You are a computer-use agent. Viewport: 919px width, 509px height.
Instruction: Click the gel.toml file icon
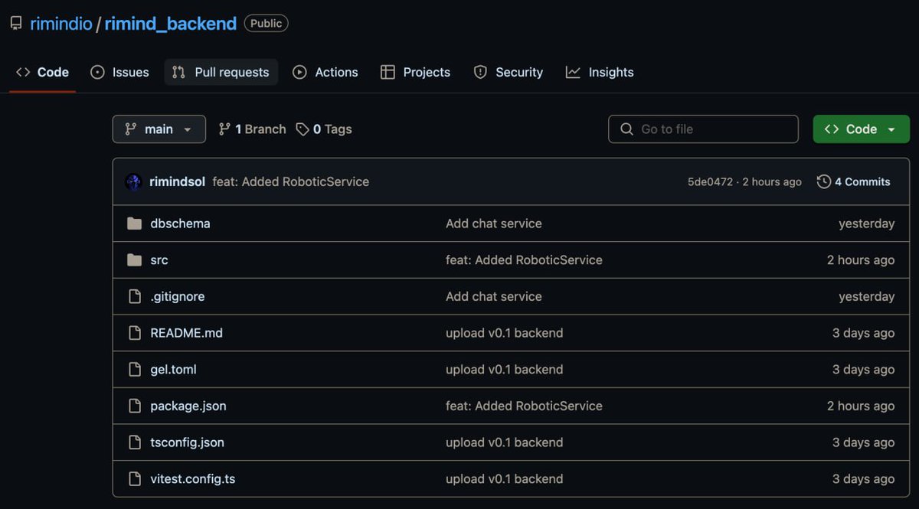pyautogui.click(x=135, y=370)
